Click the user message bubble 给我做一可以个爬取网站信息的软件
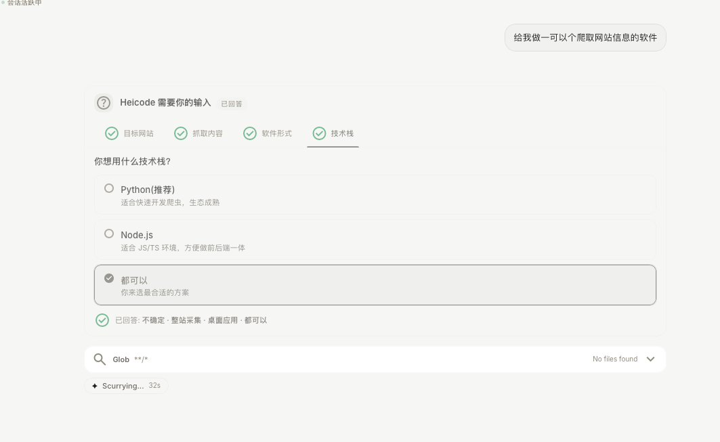The height and width of the screenshot is (442, 720). 585,38
